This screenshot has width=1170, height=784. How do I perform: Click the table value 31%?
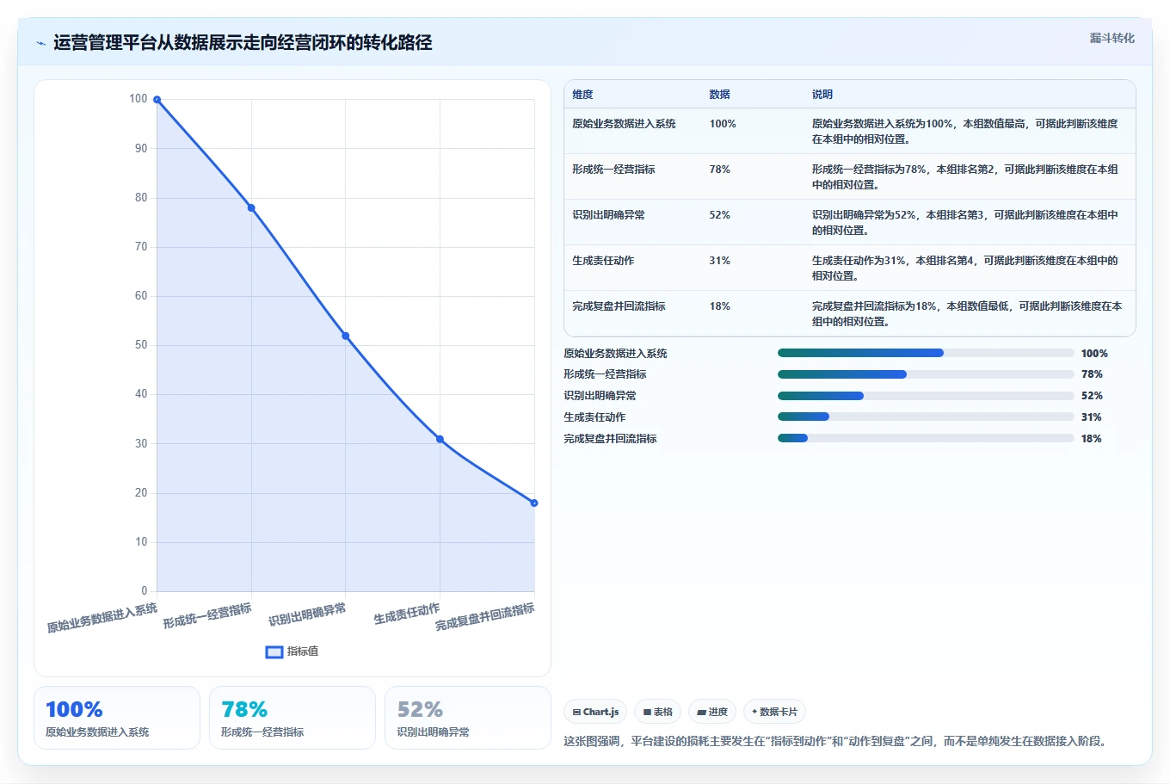point(719,261)
